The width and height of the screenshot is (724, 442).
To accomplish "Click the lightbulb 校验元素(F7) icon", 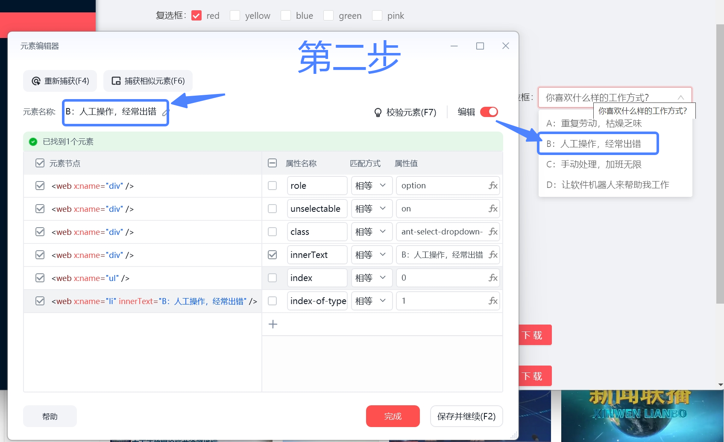I will coord(378,112).
